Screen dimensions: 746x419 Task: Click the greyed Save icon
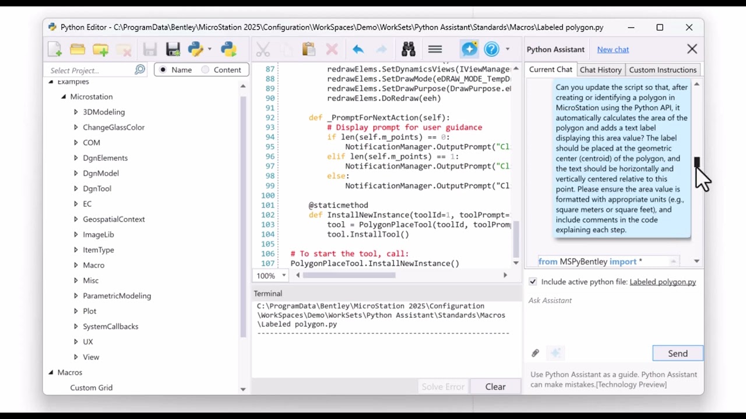pos(150,49)
